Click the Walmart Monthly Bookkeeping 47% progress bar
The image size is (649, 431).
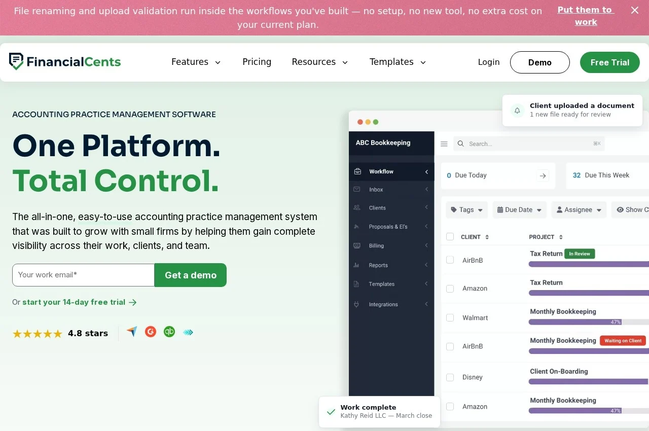(x=589, y=322)
